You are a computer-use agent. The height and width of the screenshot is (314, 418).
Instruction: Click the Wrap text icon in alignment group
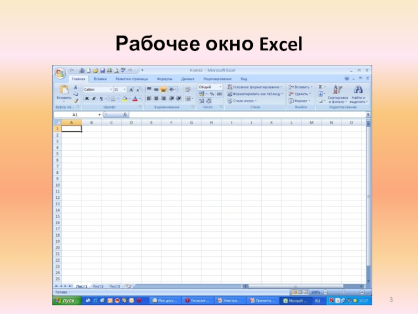(188, 89)
